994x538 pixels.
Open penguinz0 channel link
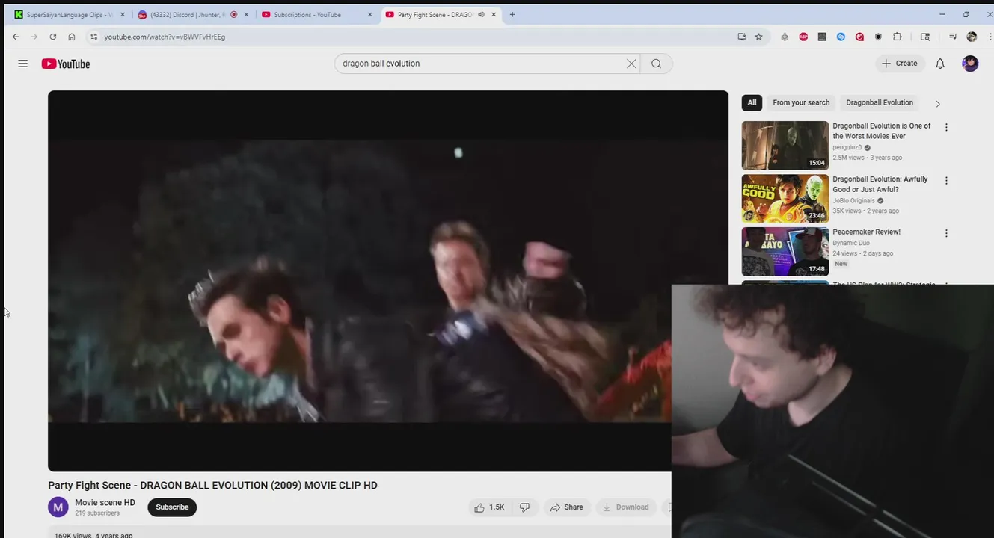point(847,147)
